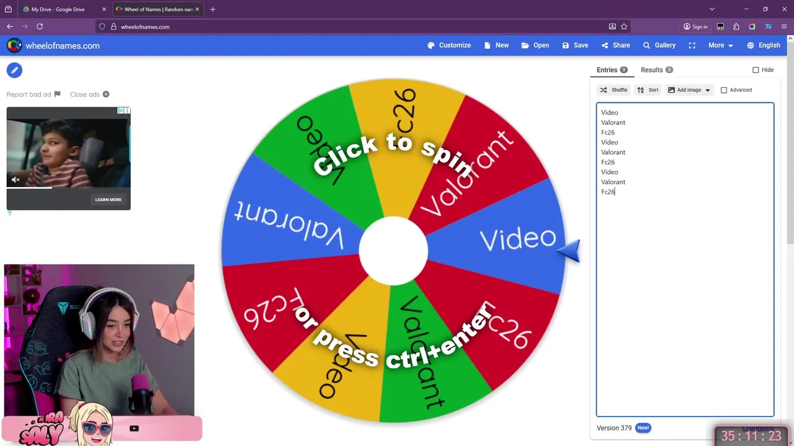Open a new browser tab

[213, 9]
